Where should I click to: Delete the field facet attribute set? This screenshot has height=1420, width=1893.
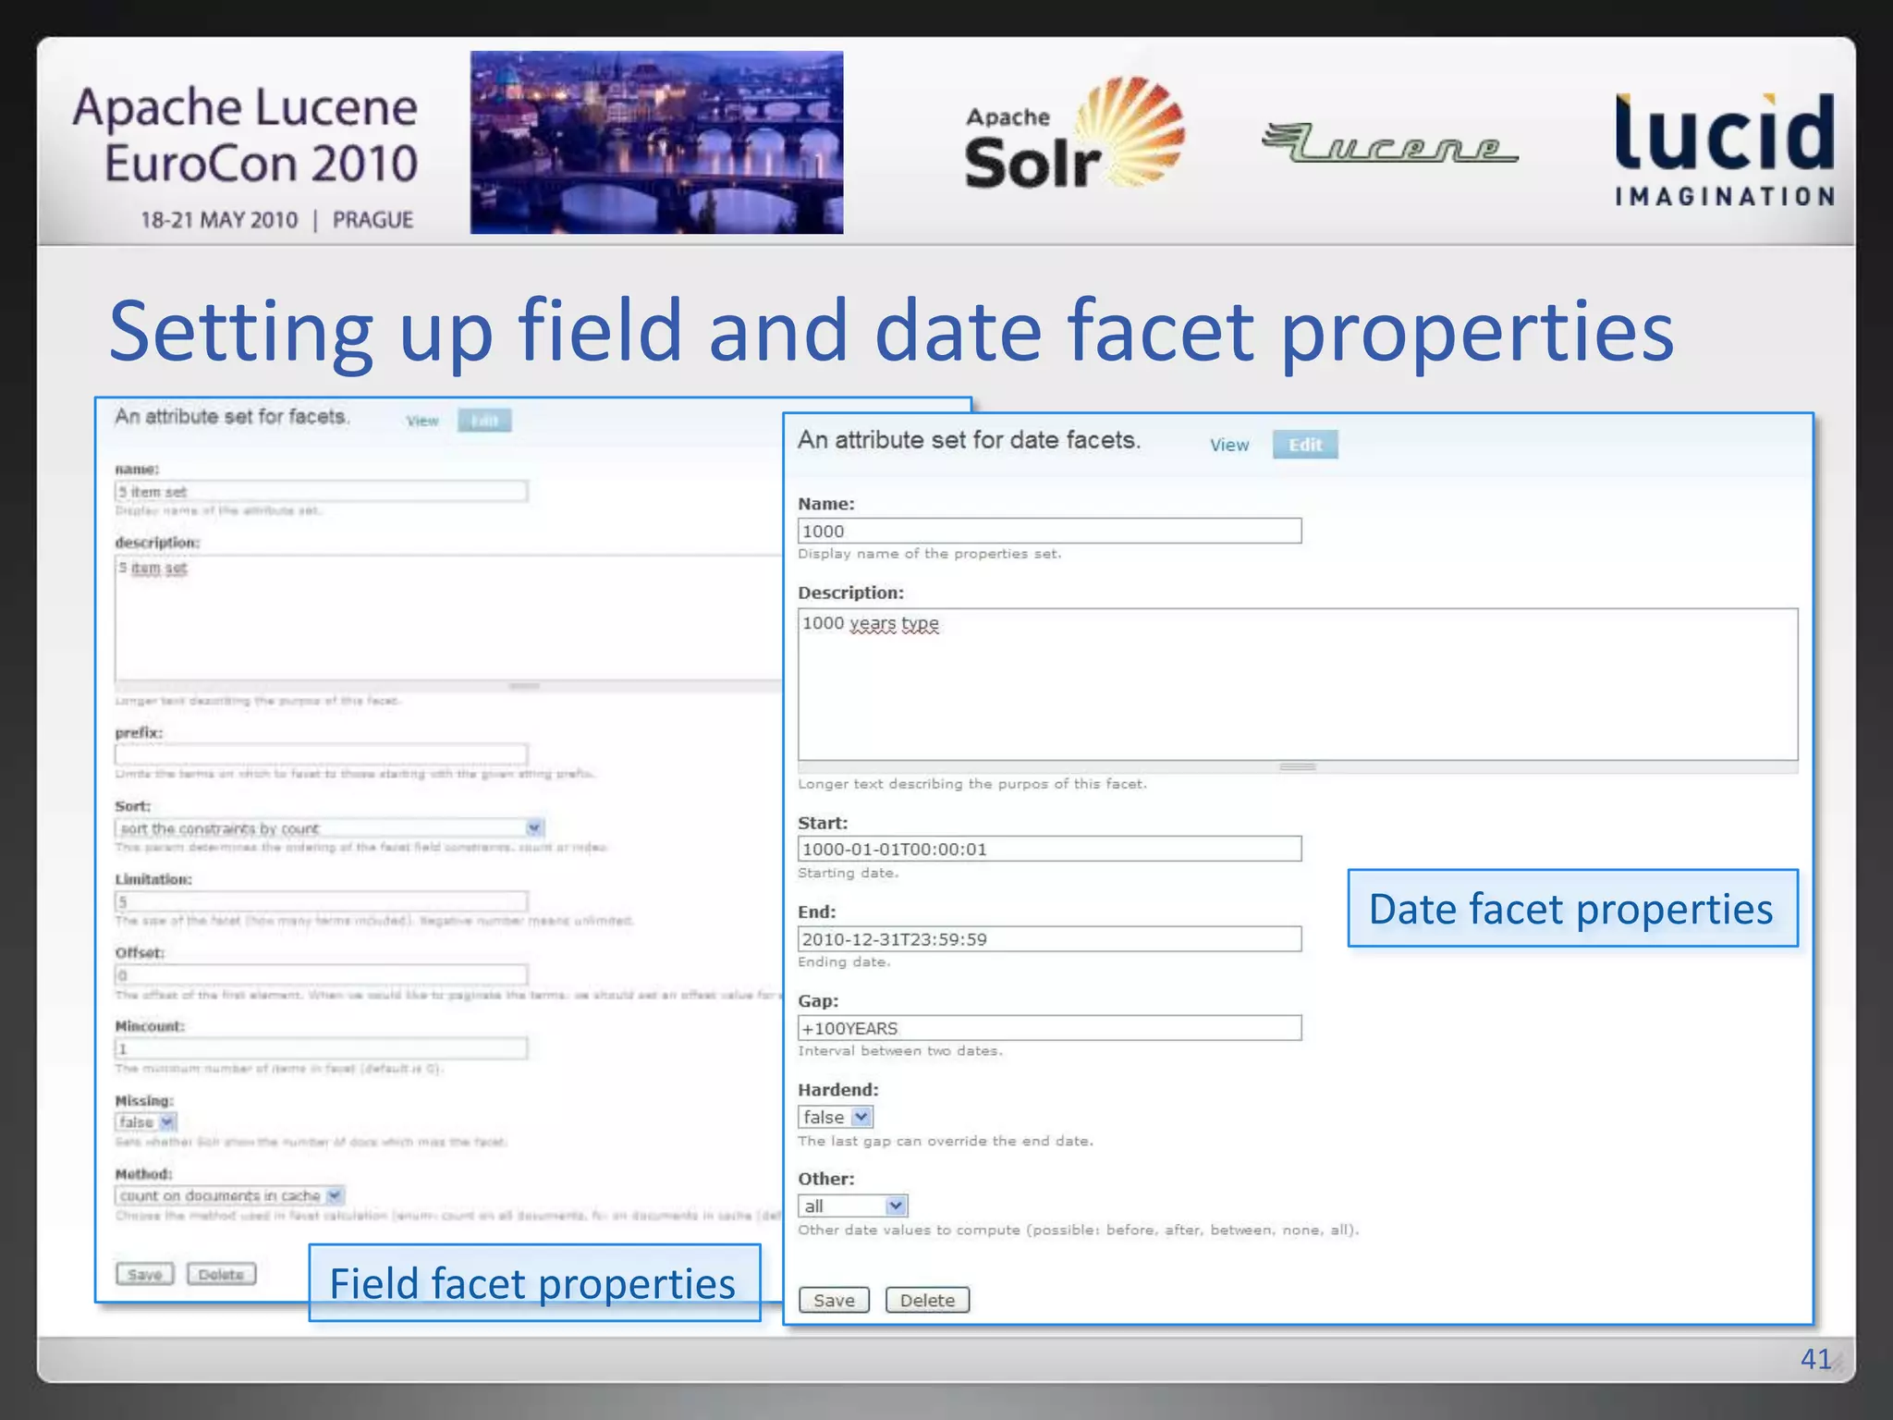(221, 1274)
